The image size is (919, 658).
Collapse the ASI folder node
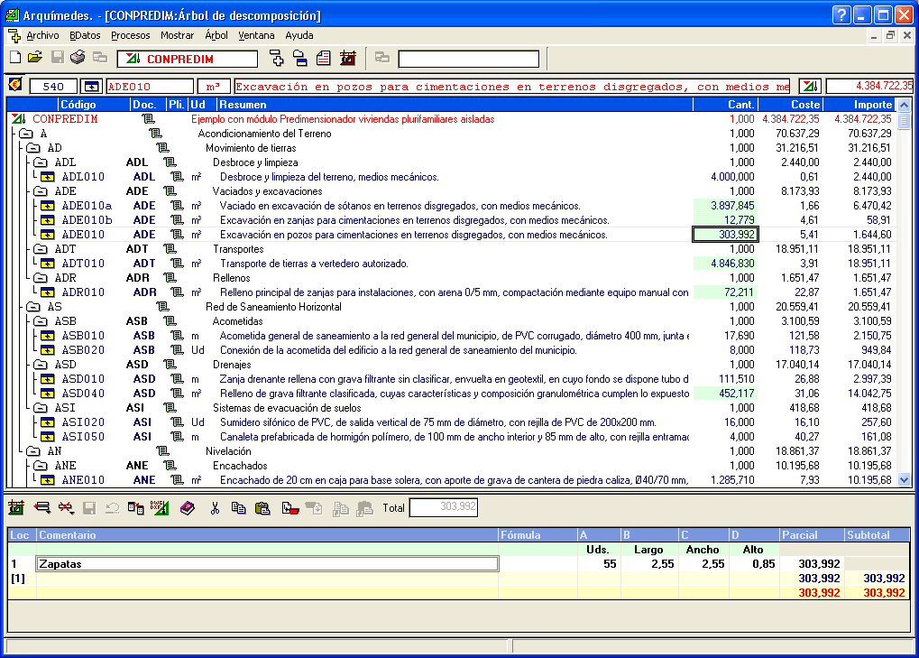(x=41, y=408)
